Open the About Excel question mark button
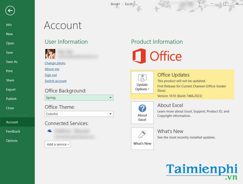 pos(142,113)
